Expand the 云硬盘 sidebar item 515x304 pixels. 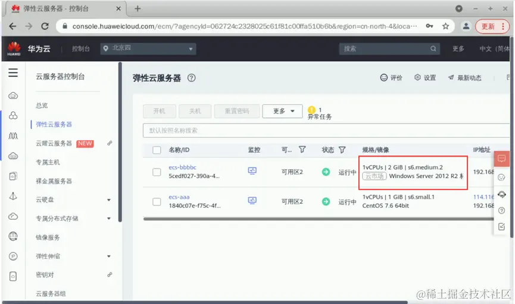tap(109, 200)
